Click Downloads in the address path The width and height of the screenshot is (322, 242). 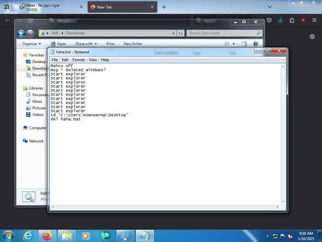pyautogui.click(x=75, y=33)
